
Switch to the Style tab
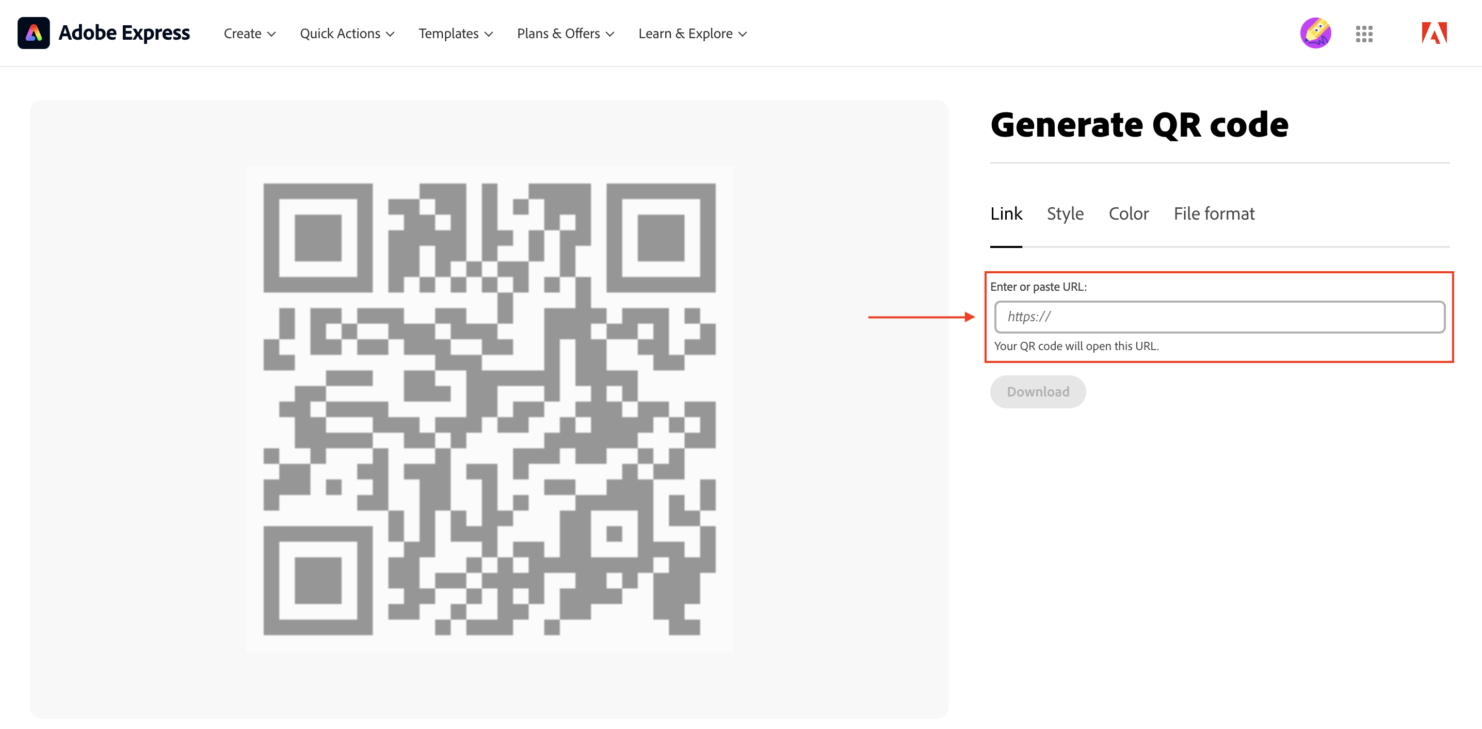point(1065,214)
